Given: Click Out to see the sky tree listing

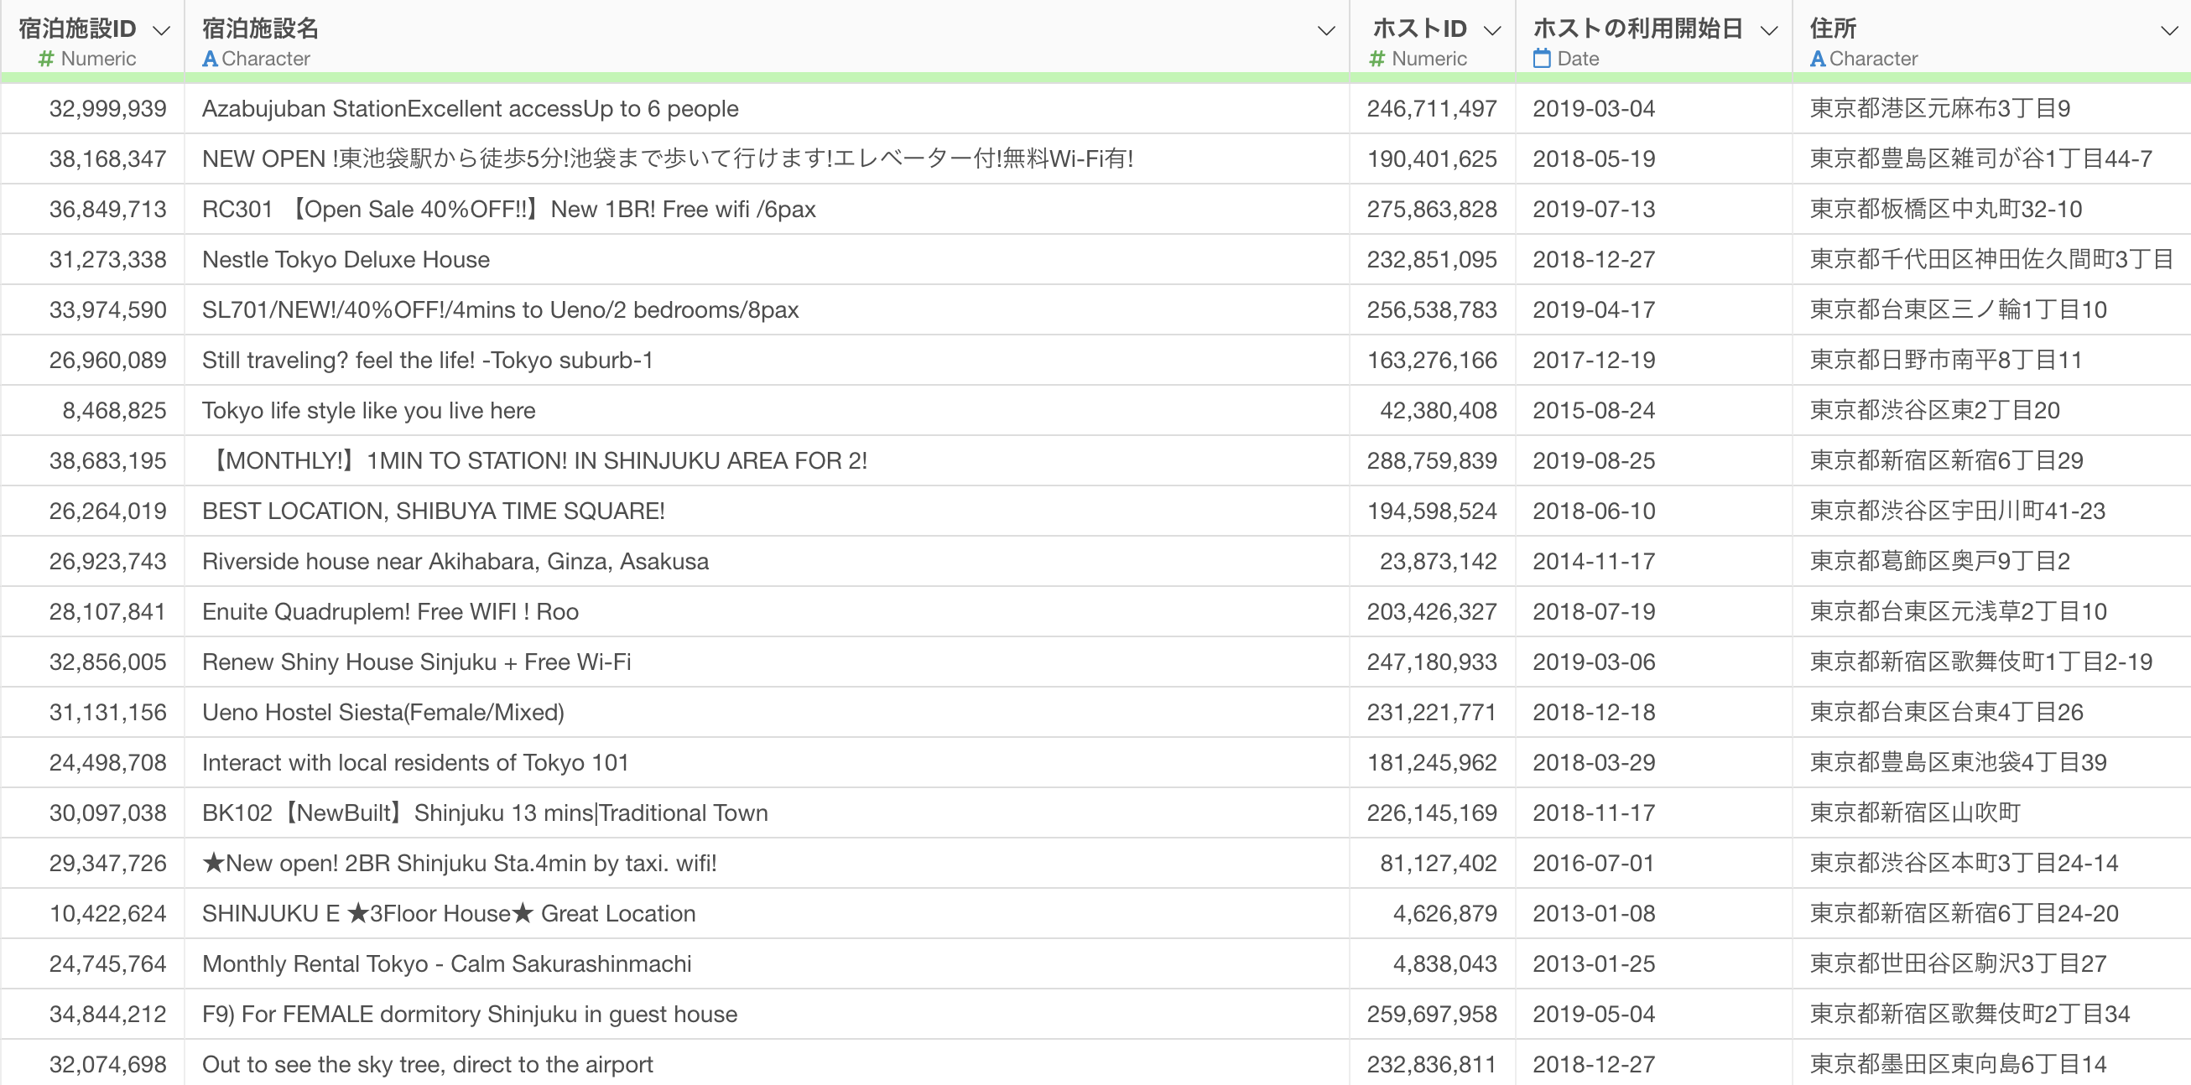Looking at the screenshot, I should pyautogui.click(x=427, y=1065).
